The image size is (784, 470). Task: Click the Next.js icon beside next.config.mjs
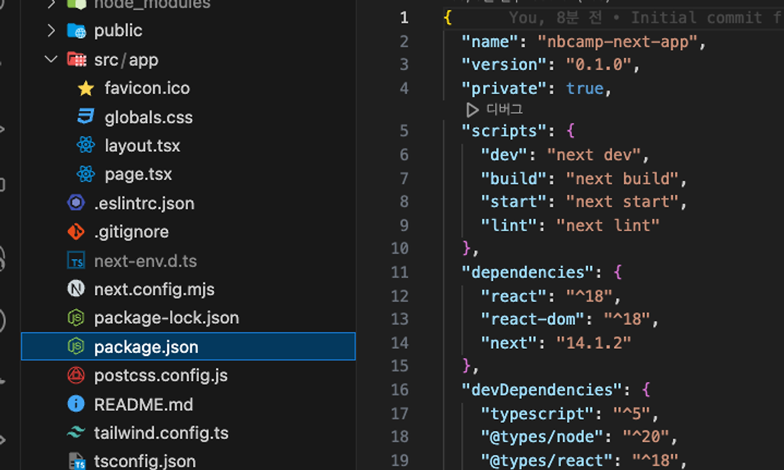coord(76,289)
